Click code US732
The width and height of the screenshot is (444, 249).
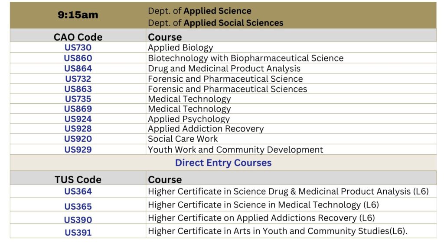coord(78,79)
